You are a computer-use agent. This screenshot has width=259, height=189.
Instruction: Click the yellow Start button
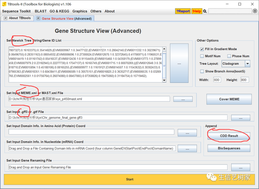(129, 179)
